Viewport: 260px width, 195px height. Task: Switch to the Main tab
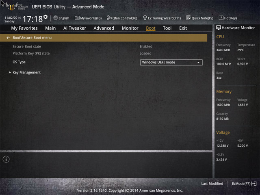[x=50, y=28]
